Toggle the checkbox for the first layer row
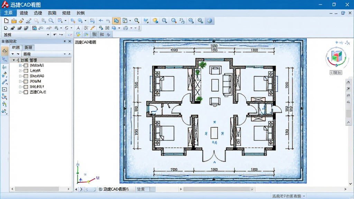The image size is (354, 199). click(26, 65)
